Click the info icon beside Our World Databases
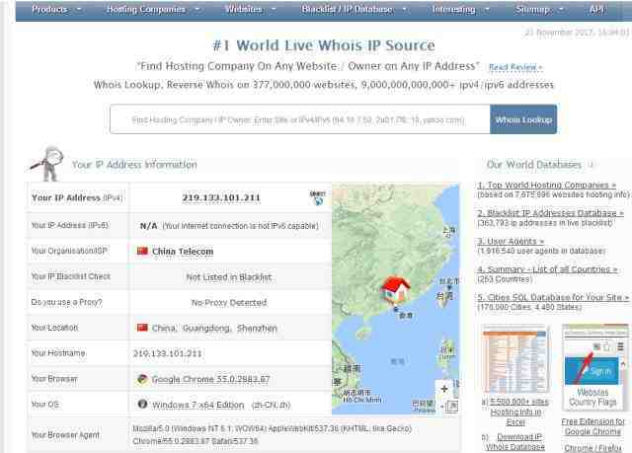This screenshot has width=632, height=453. pyautogui.click(x=591, y=165)
